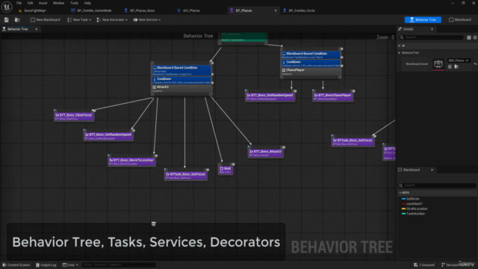Collapse the AI category
The height and width of the screenshot is (269, 478).
[x=400, y=46]
